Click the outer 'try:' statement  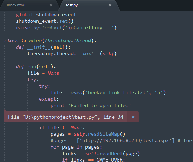[33, 80]
